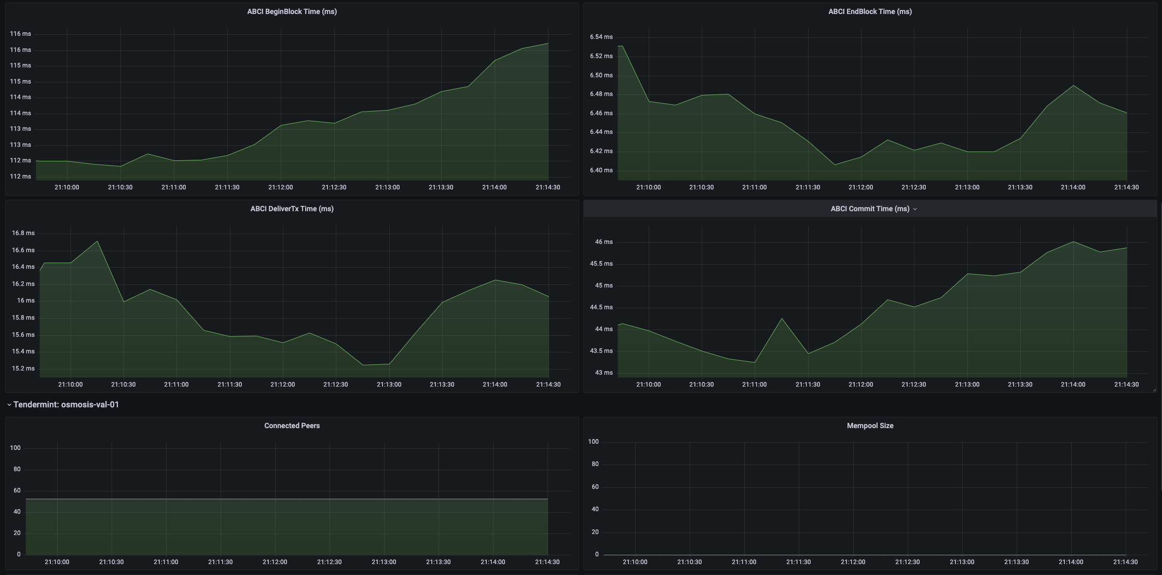Viewport: 1162px width, 575px height.
Task: Click the final BeginBlock data point
Action: (x=548, y=44)
